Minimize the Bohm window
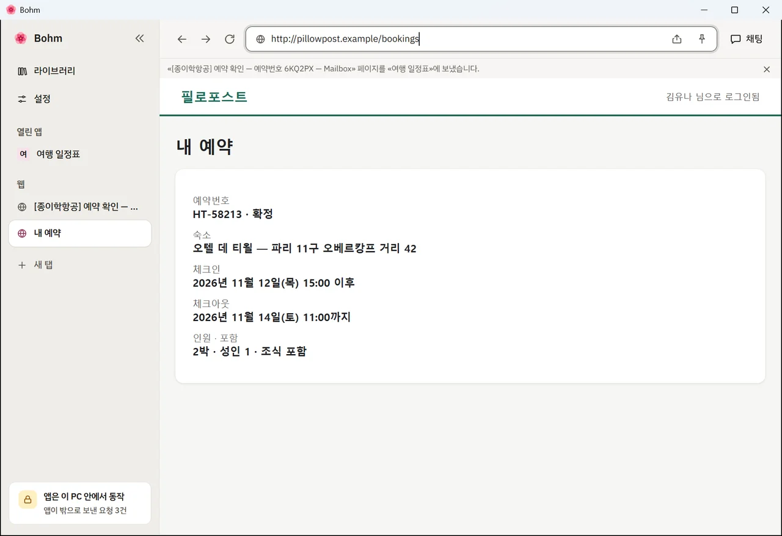 click(x=704, y=10)
